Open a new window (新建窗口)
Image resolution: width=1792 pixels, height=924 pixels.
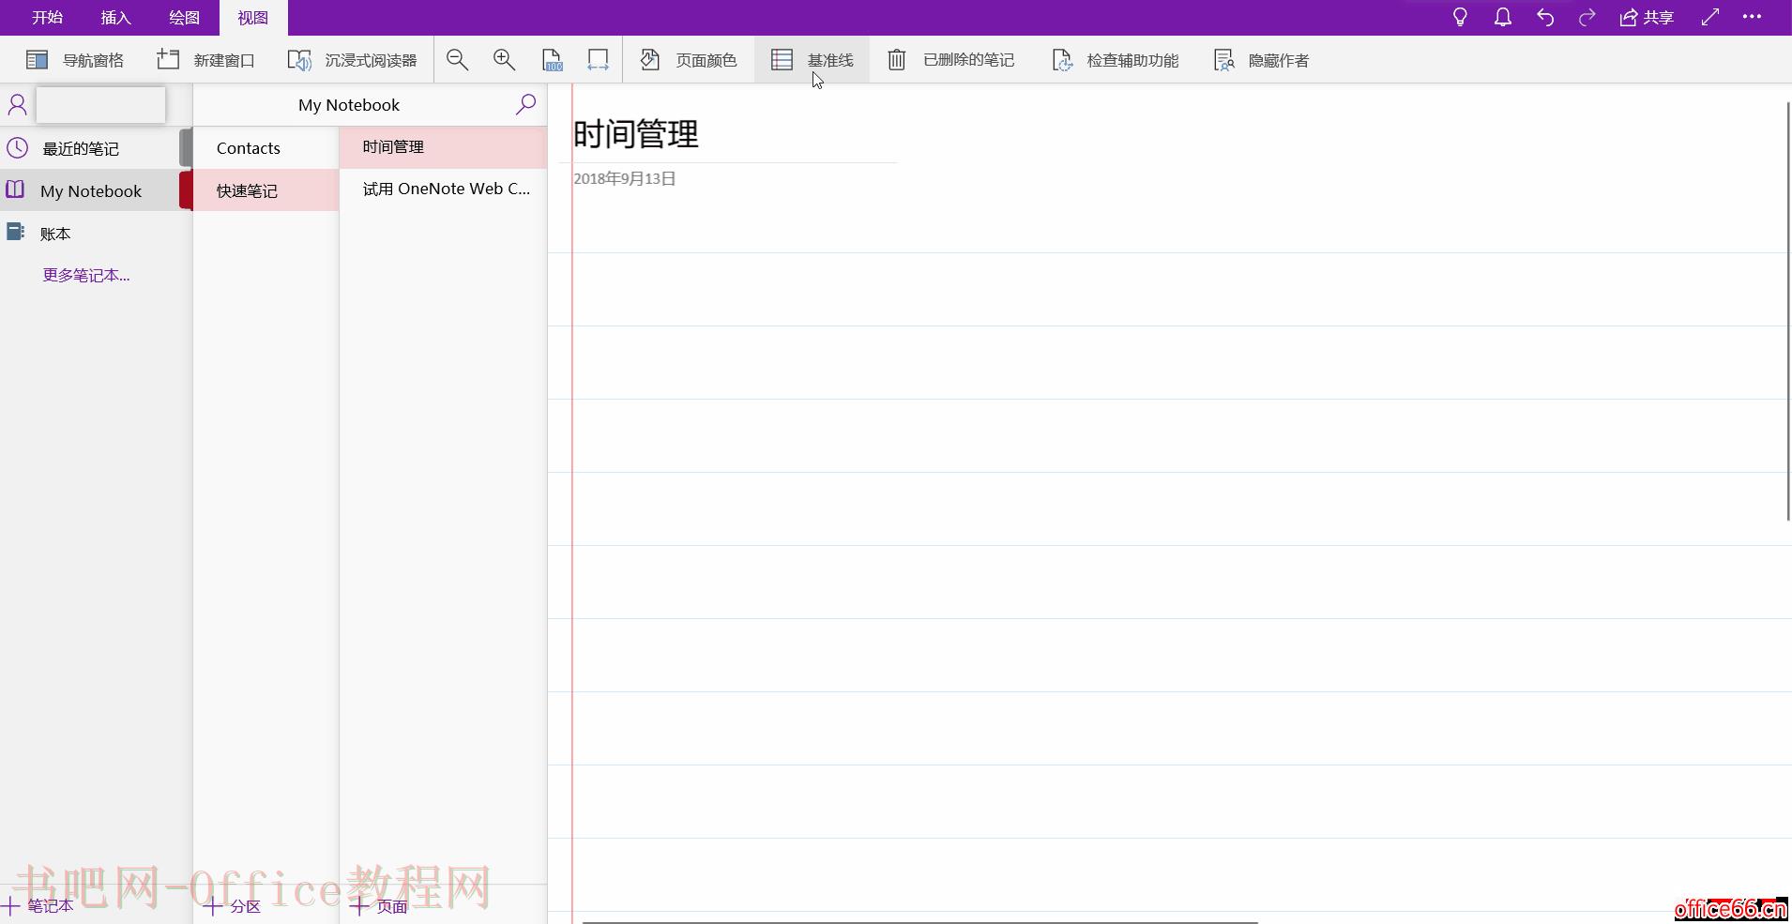pos(205,60)
